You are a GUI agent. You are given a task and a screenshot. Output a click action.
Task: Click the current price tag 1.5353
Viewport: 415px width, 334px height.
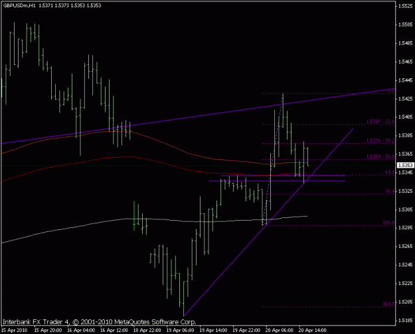(x=405, y=165)
